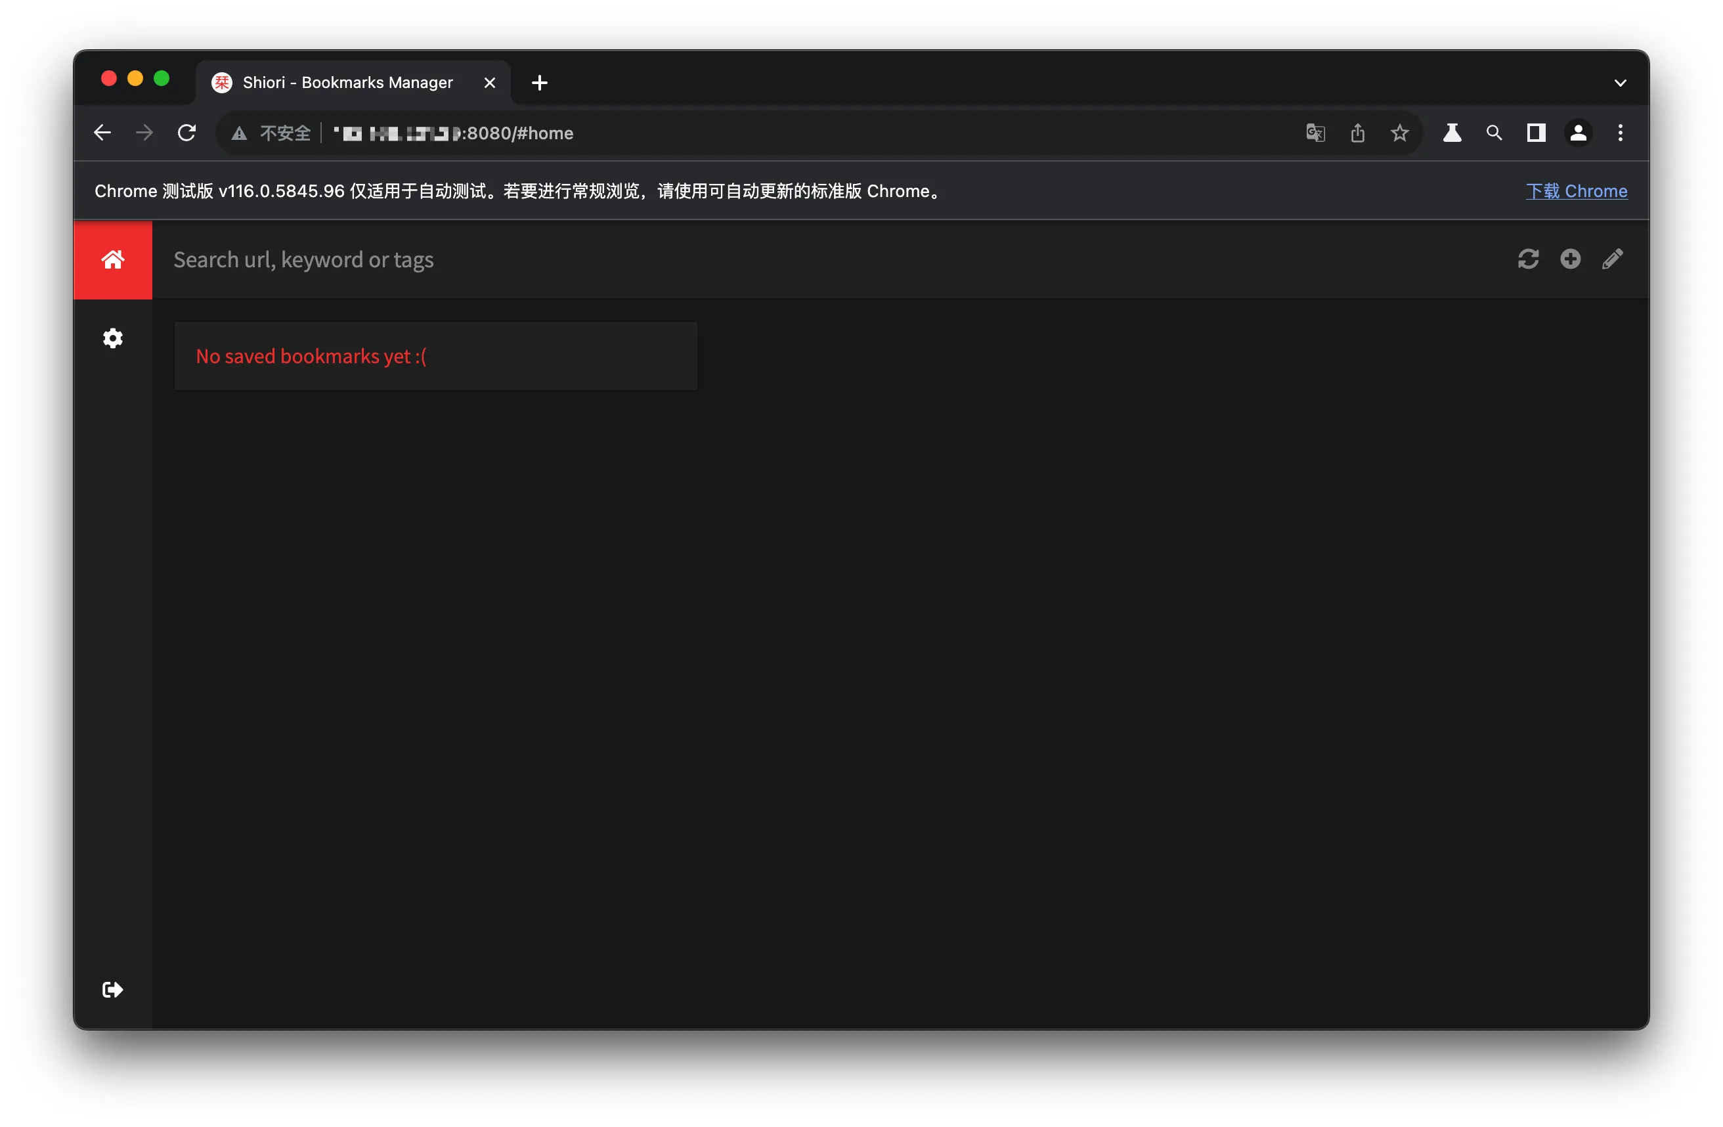Open the Shiori home page icon
1723x1127 pixels.
(112, 259)
